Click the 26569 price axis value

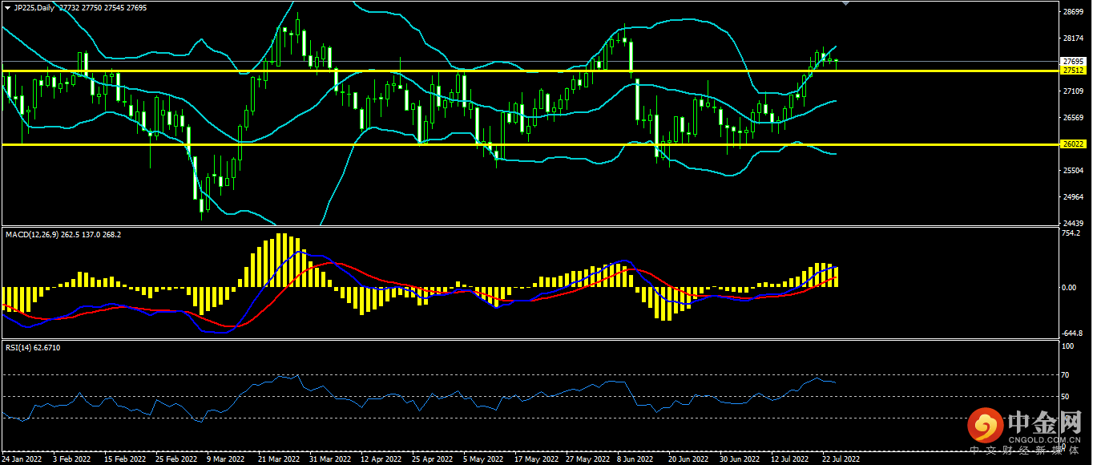1073,118
